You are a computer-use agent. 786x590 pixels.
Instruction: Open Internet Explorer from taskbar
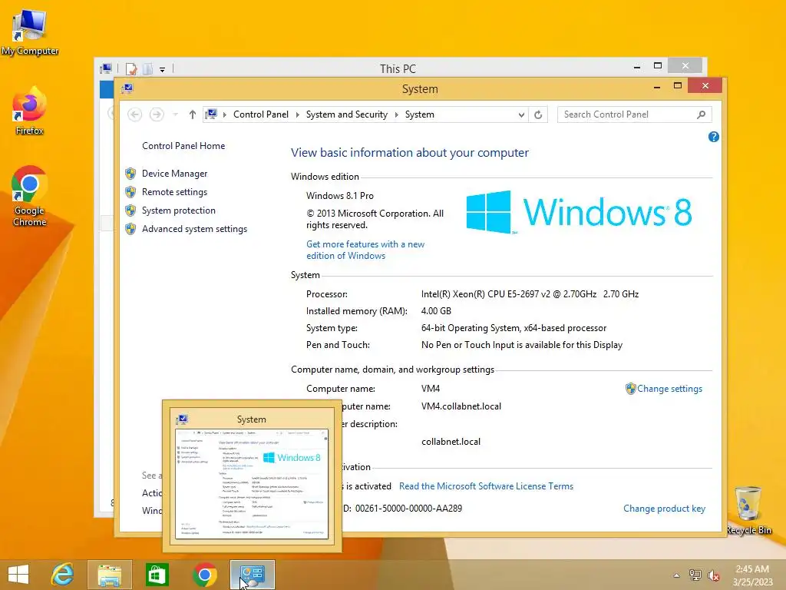(x=63, y=575)
